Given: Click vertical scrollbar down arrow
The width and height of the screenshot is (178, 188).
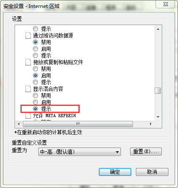Looking at the screenshot, I should tap(158, 117).
